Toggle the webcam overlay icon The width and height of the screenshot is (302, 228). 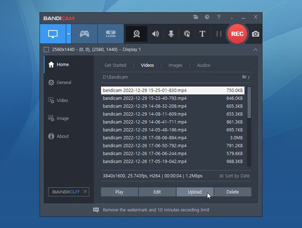pos(136,34)
